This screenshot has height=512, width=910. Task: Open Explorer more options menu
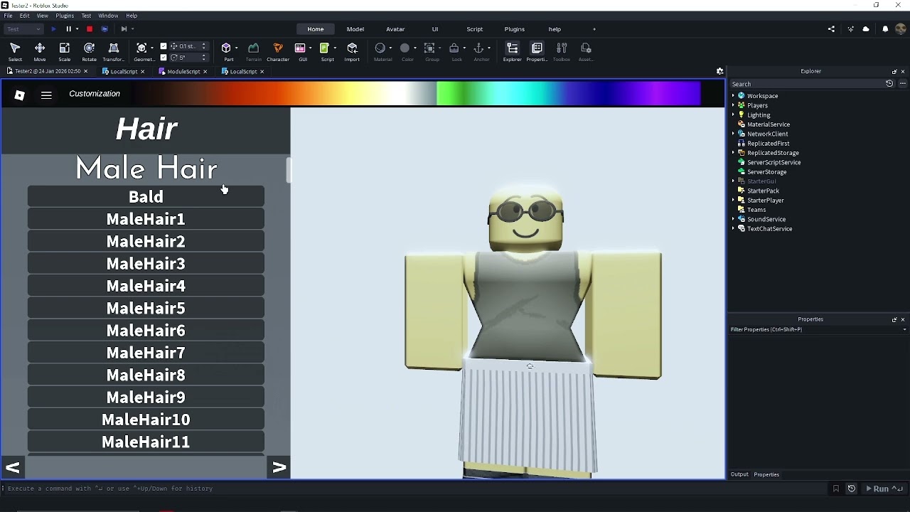click(x=903, y=84)
